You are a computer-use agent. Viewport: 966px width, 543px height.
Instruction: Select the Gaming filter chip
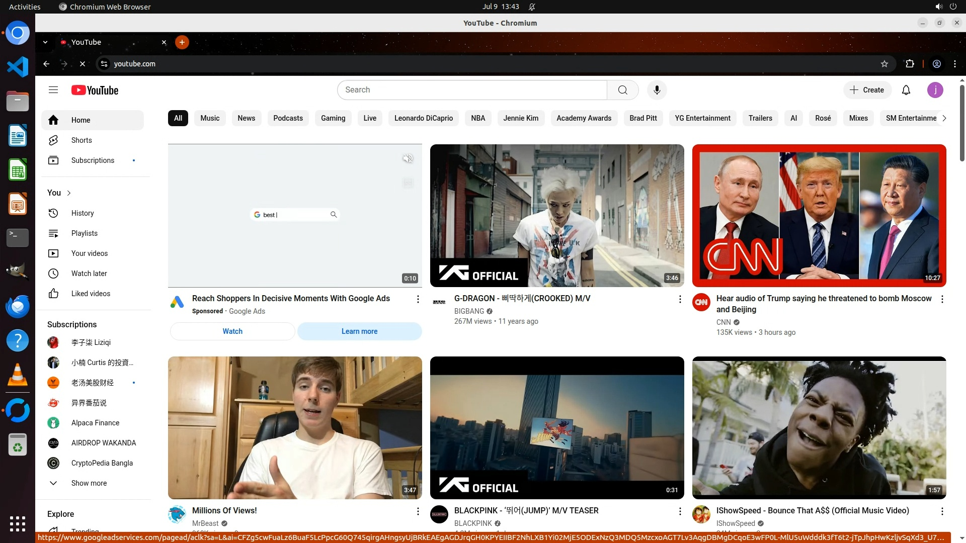(x=333, y=118)
